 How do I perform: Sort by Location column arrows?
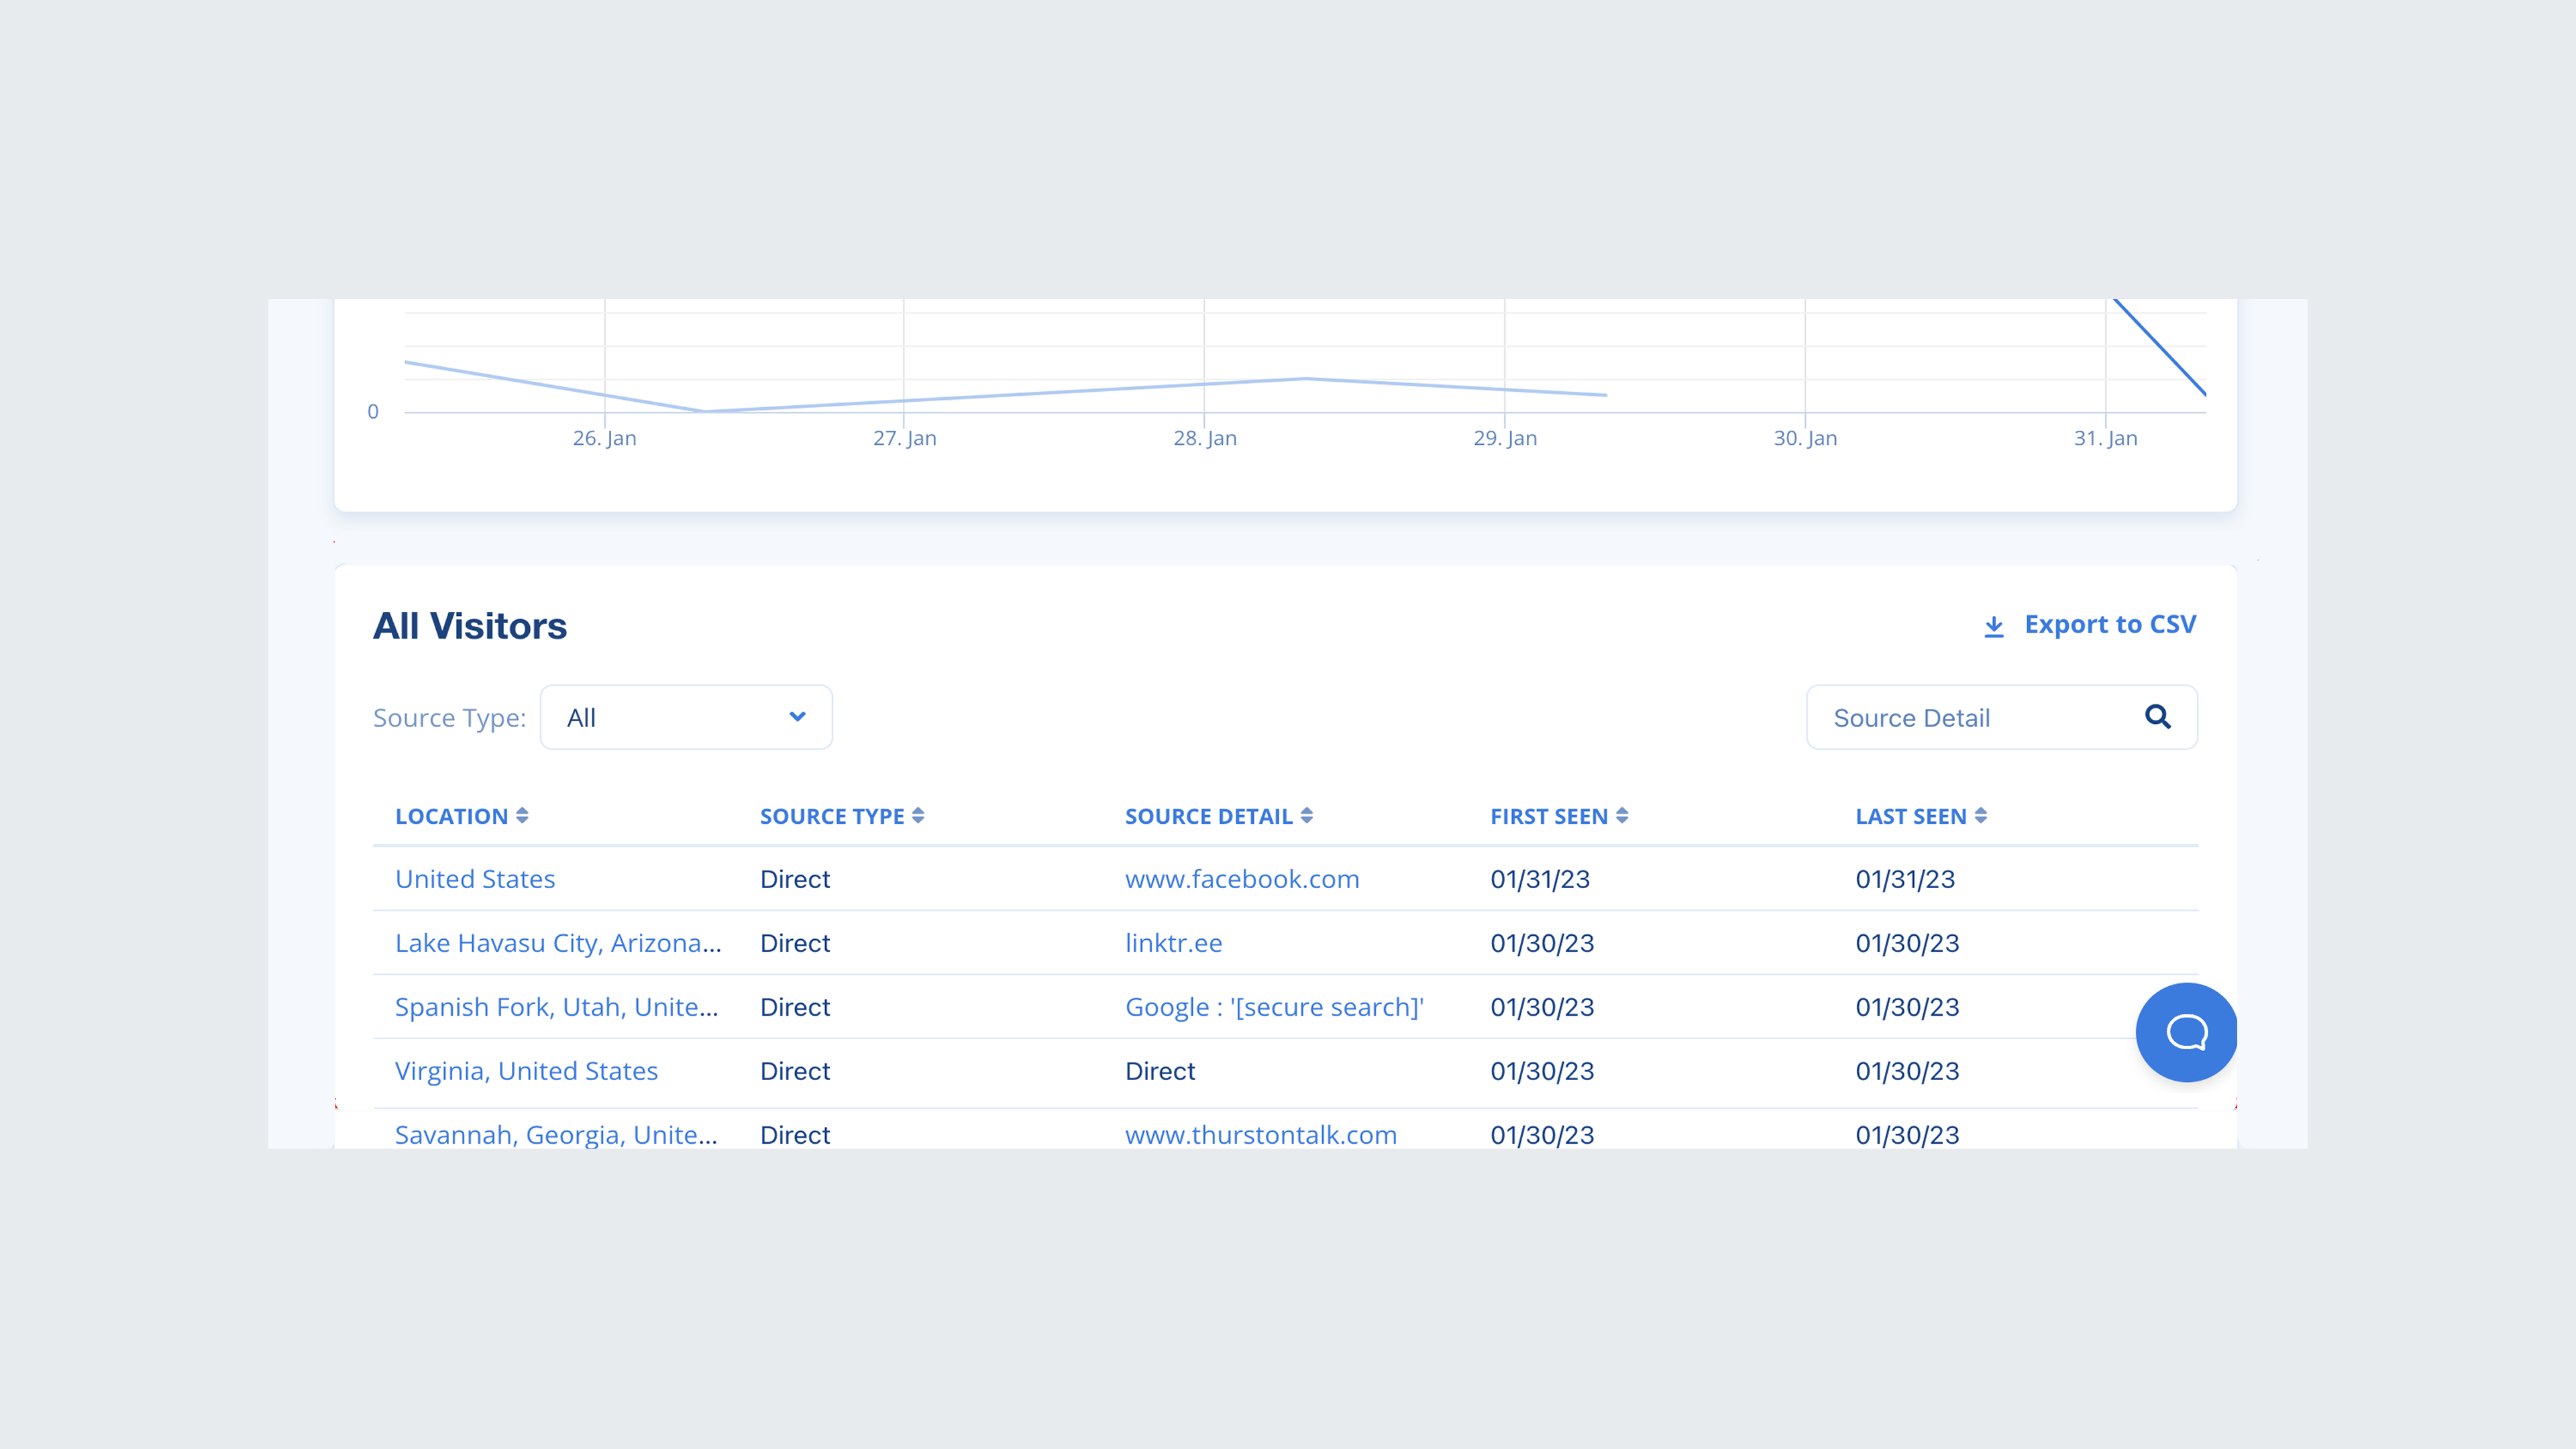click(x=522, y=816)
